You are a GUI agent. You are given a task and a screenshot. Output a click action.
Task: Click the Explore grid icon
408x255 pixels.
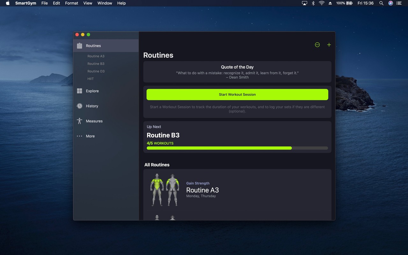coord(79,91)
